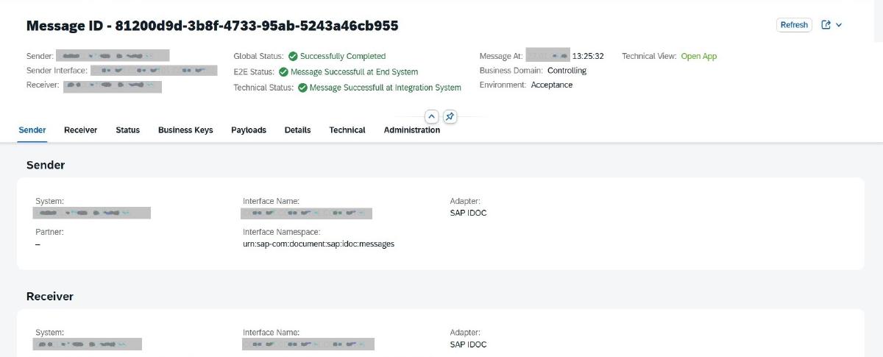Click the share/export icon at top right
Image resolution: width=883 pixels, height=357 pixels.
826,25
